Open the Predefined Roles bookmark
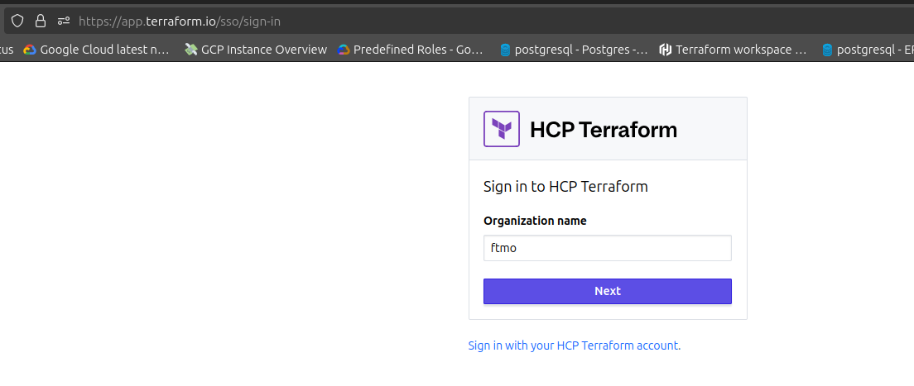The width and height of the screenshot is (914, 386). (x=410, y=50)
